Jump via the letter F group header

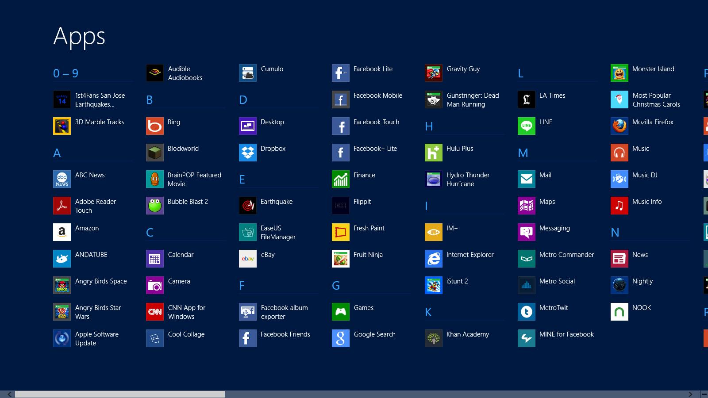[x=242, y=286]
